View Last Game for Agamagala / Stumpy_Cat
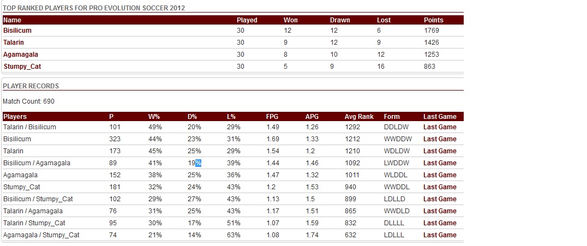This screenshot has height=246, width=587. [x=440, y=235]
